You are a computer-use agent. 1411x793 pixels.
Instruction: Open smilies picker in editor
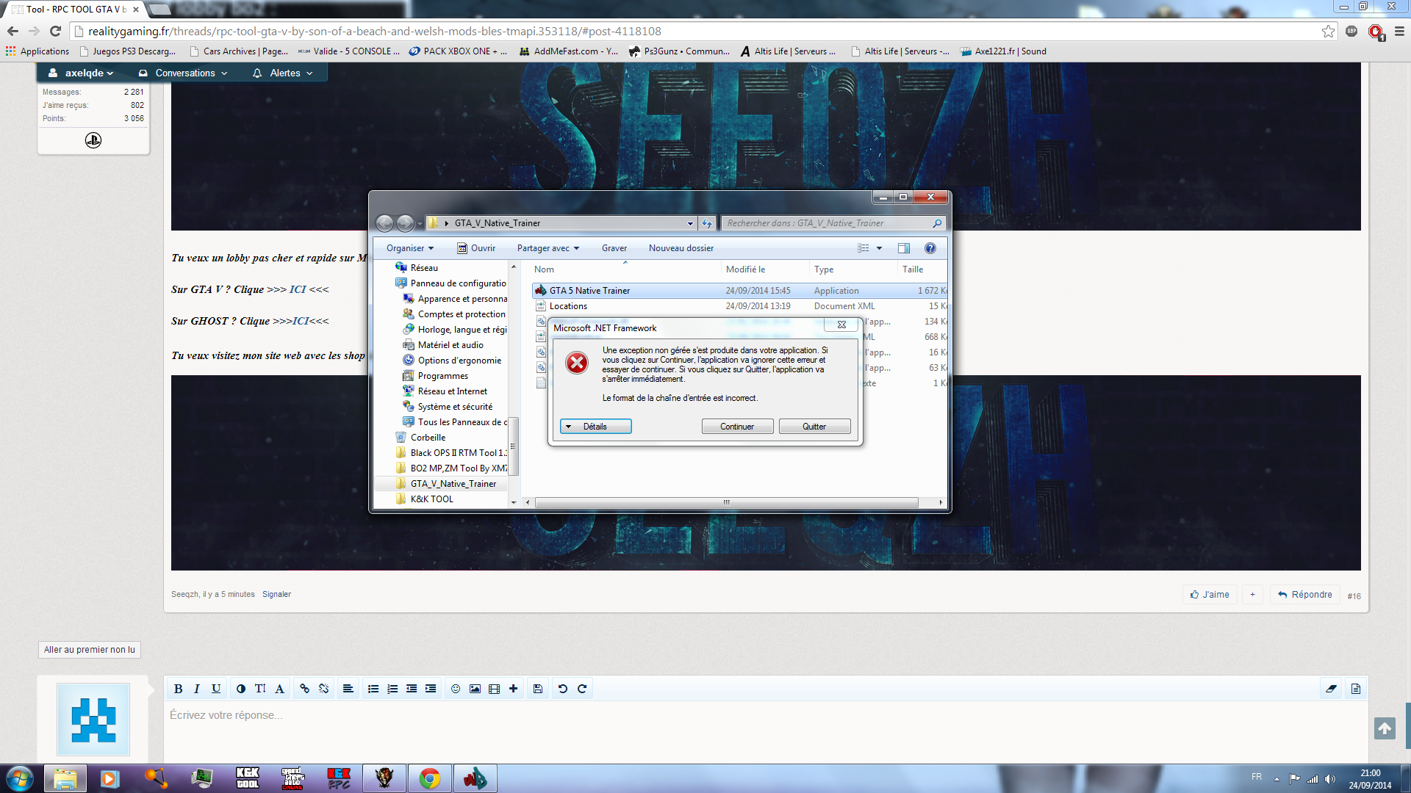pos(456,689)
